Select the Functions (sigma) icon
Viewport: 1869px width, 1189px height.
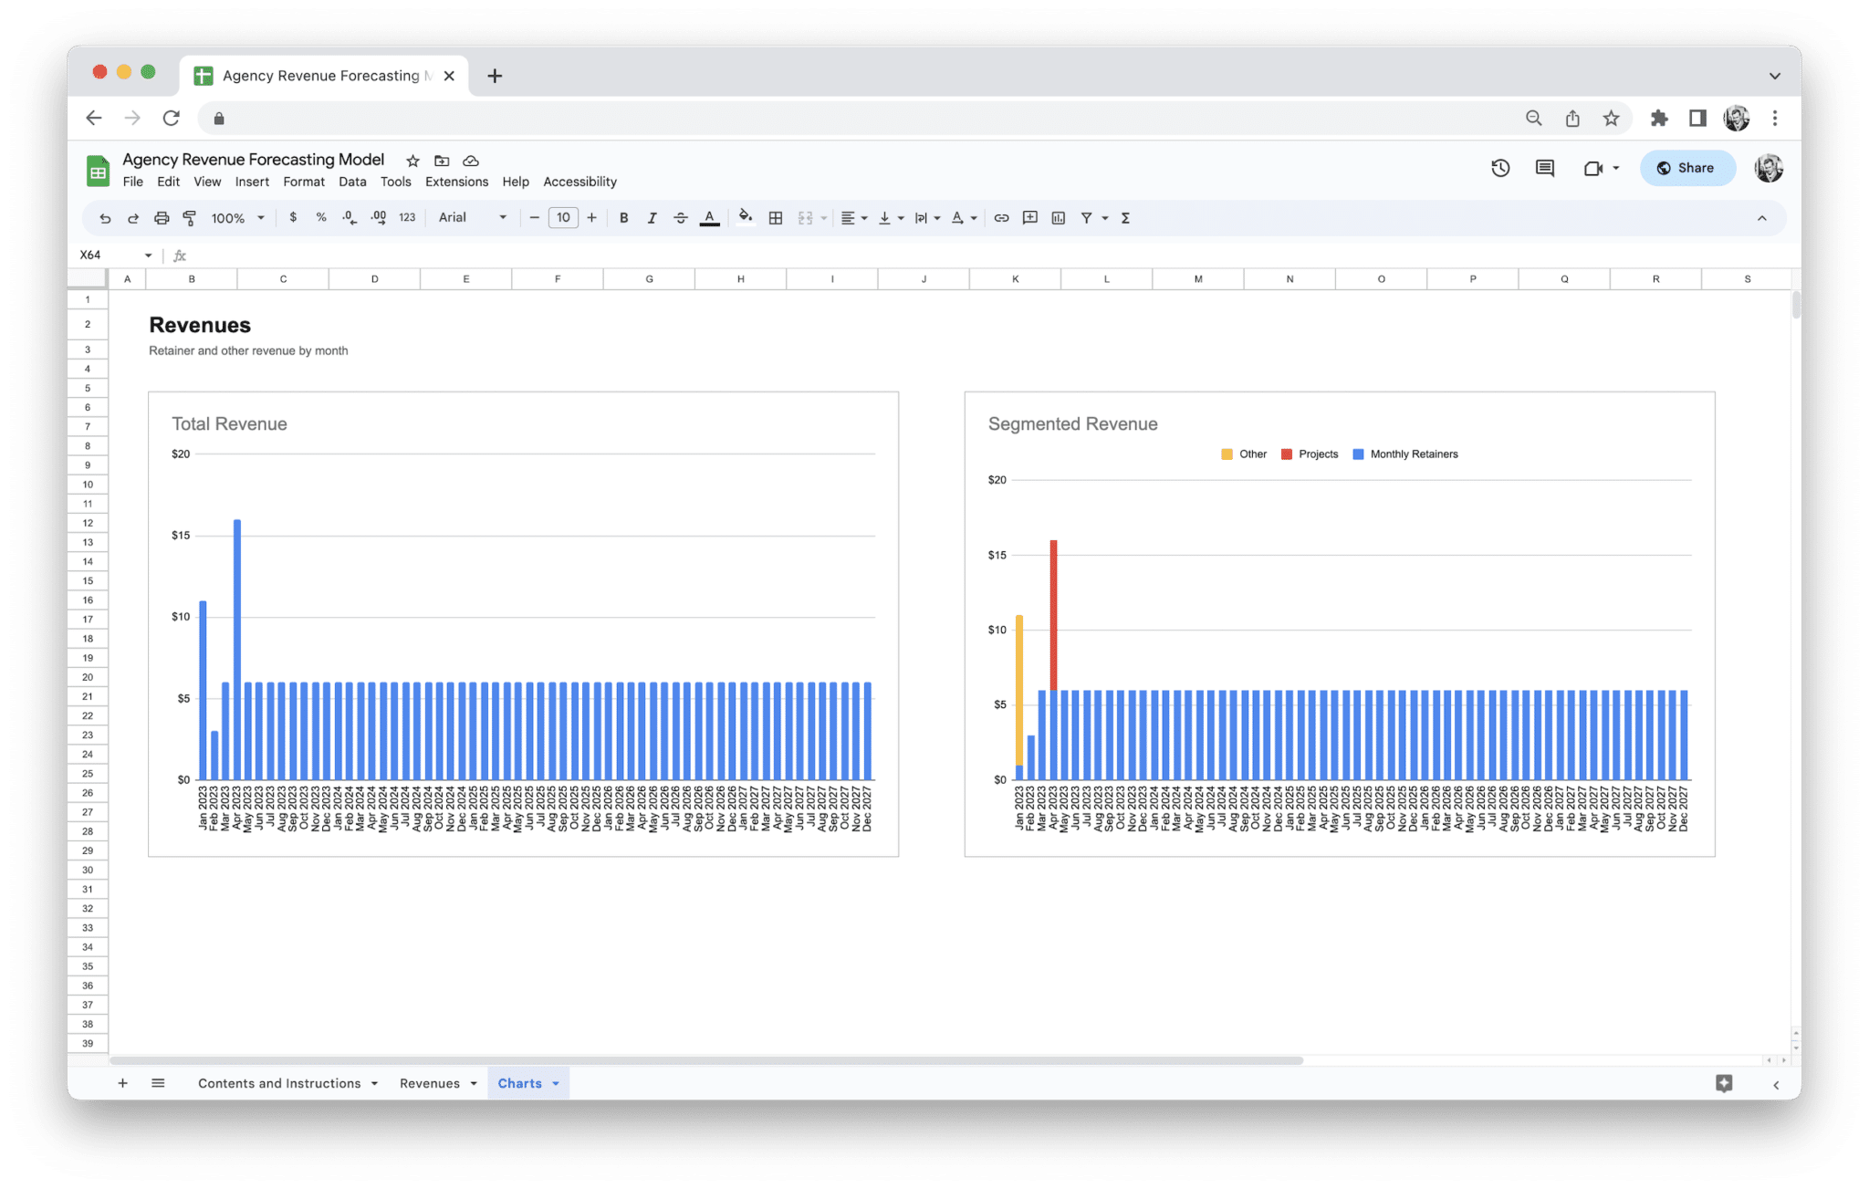click(1125, 217)
